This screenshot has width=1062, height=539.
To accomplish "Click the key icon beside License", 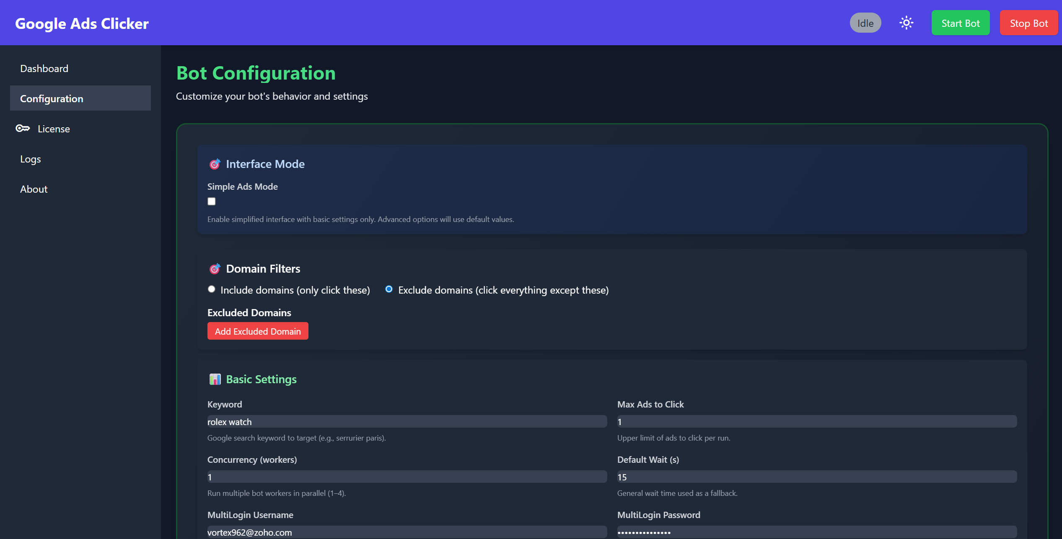I will [23, 129].
